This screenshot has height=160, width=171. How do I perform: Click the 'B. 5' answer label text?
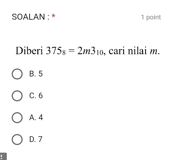pos(36,74)
